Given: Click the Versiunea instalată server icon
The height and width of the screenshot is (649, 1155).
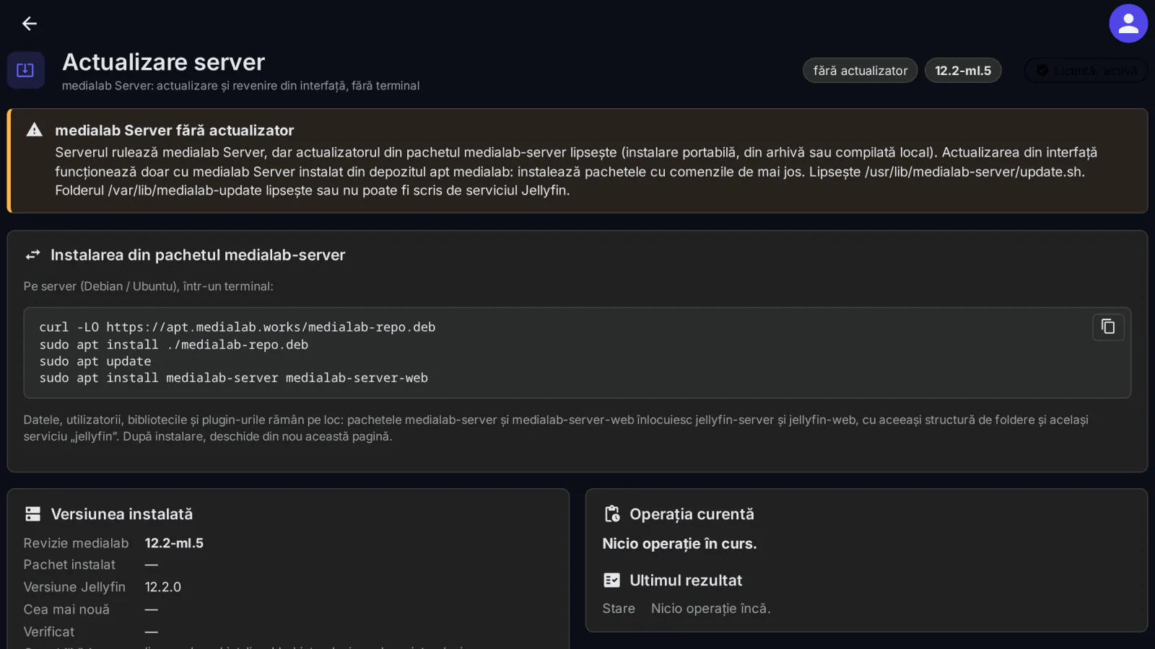Looking at the screenshot, I should [32, 514].
